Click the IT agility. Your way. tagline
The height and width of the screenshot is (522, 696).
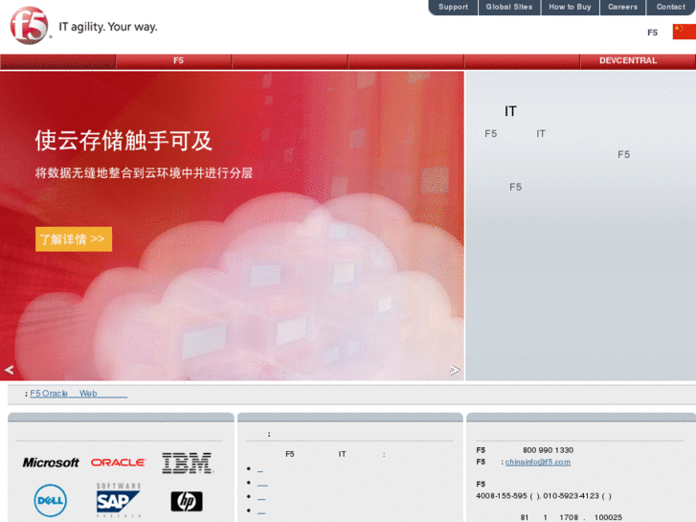[108, 27]
